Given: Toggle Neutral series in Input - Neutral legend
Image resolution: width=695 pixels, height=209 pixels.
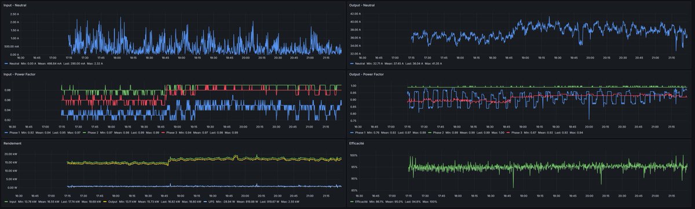Looking at the screenshot, I should [x=14, y=64].
